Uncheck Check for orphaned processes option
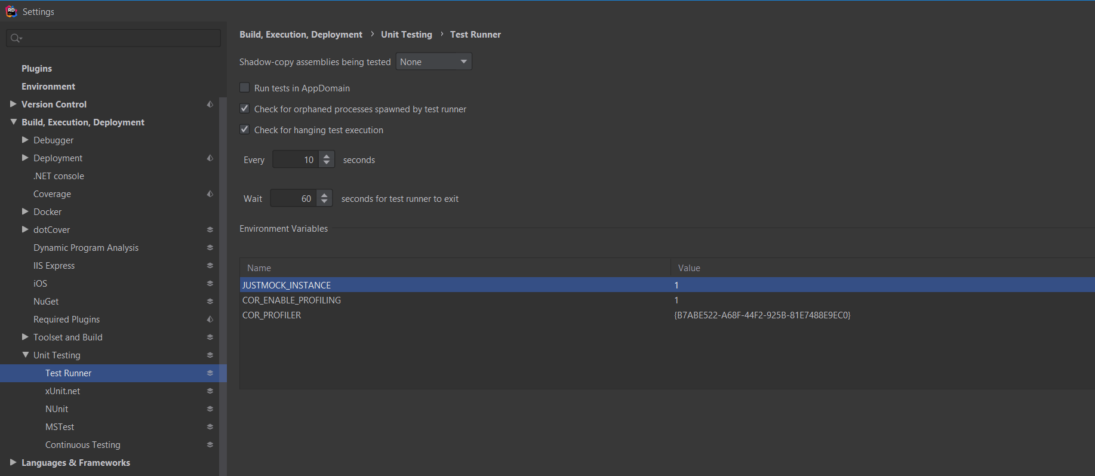1095x476 pixels. (245, 109)
